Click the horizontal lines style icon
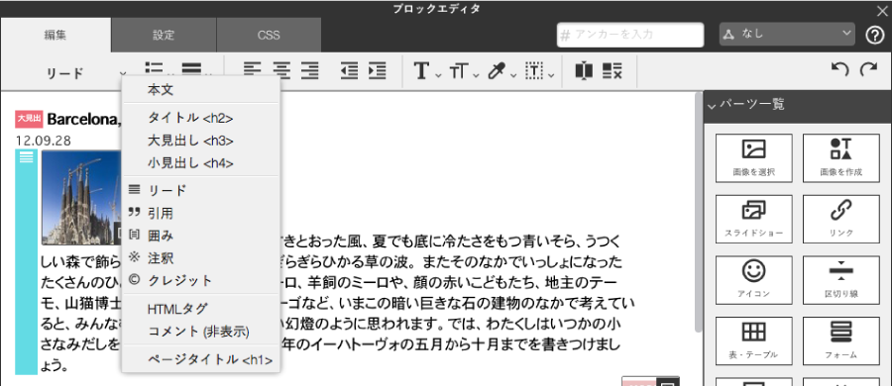The height and width of the screenshot is (386, 892). pyautogui.click(x=191, y=68)
